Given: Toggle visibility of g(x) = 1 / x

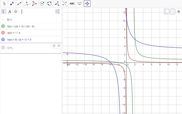Looking at the screenshot, I should (x=3, y=33).
